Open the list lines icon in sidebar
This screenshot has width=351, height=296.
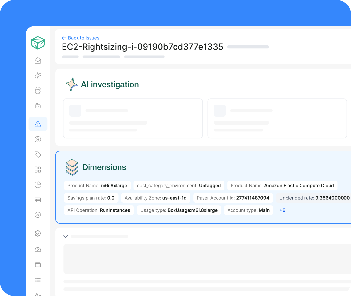(x=38, y=280)
